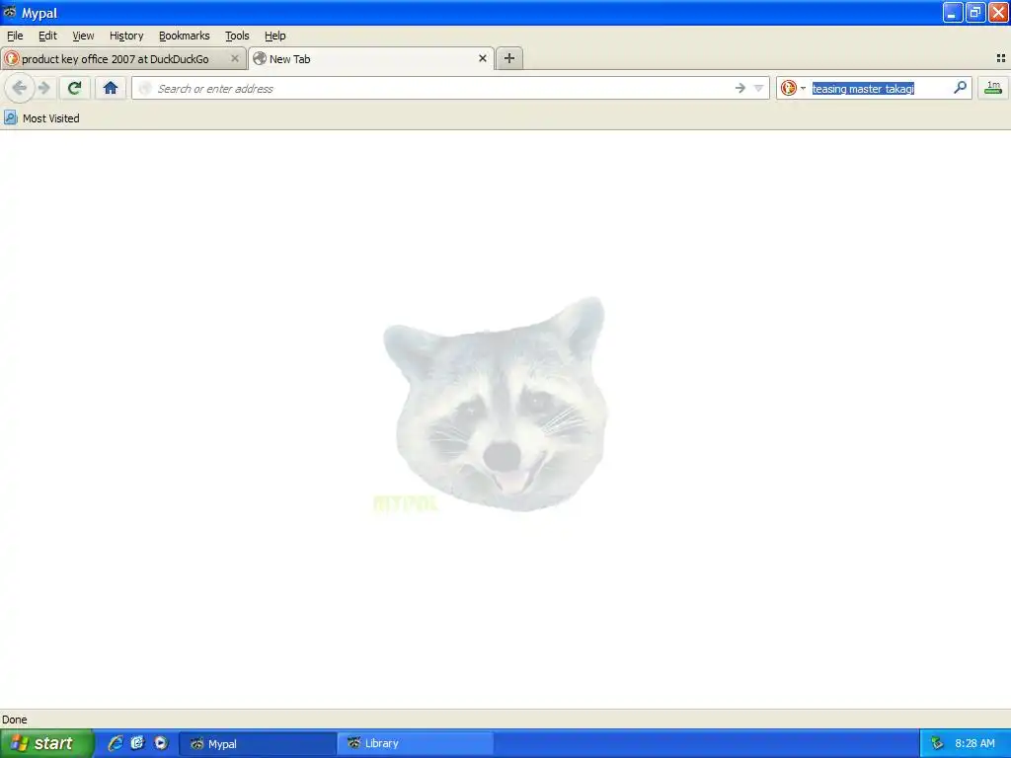Click Mypal raccoon icon in title bar
1011x758 pixels.
(10, 12)
